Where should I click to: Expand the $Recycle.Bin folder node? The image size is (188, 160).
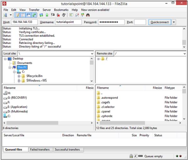(x=19, y=76)
